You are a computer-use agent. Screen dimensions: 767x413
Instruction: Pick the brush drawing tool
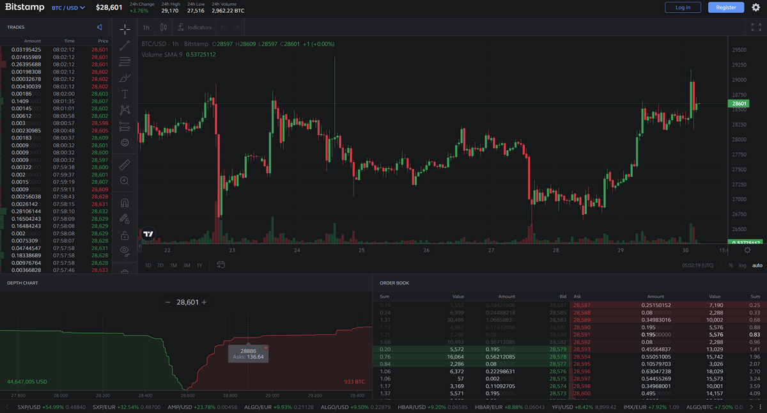pyautogui.click(x=125, y=78)
